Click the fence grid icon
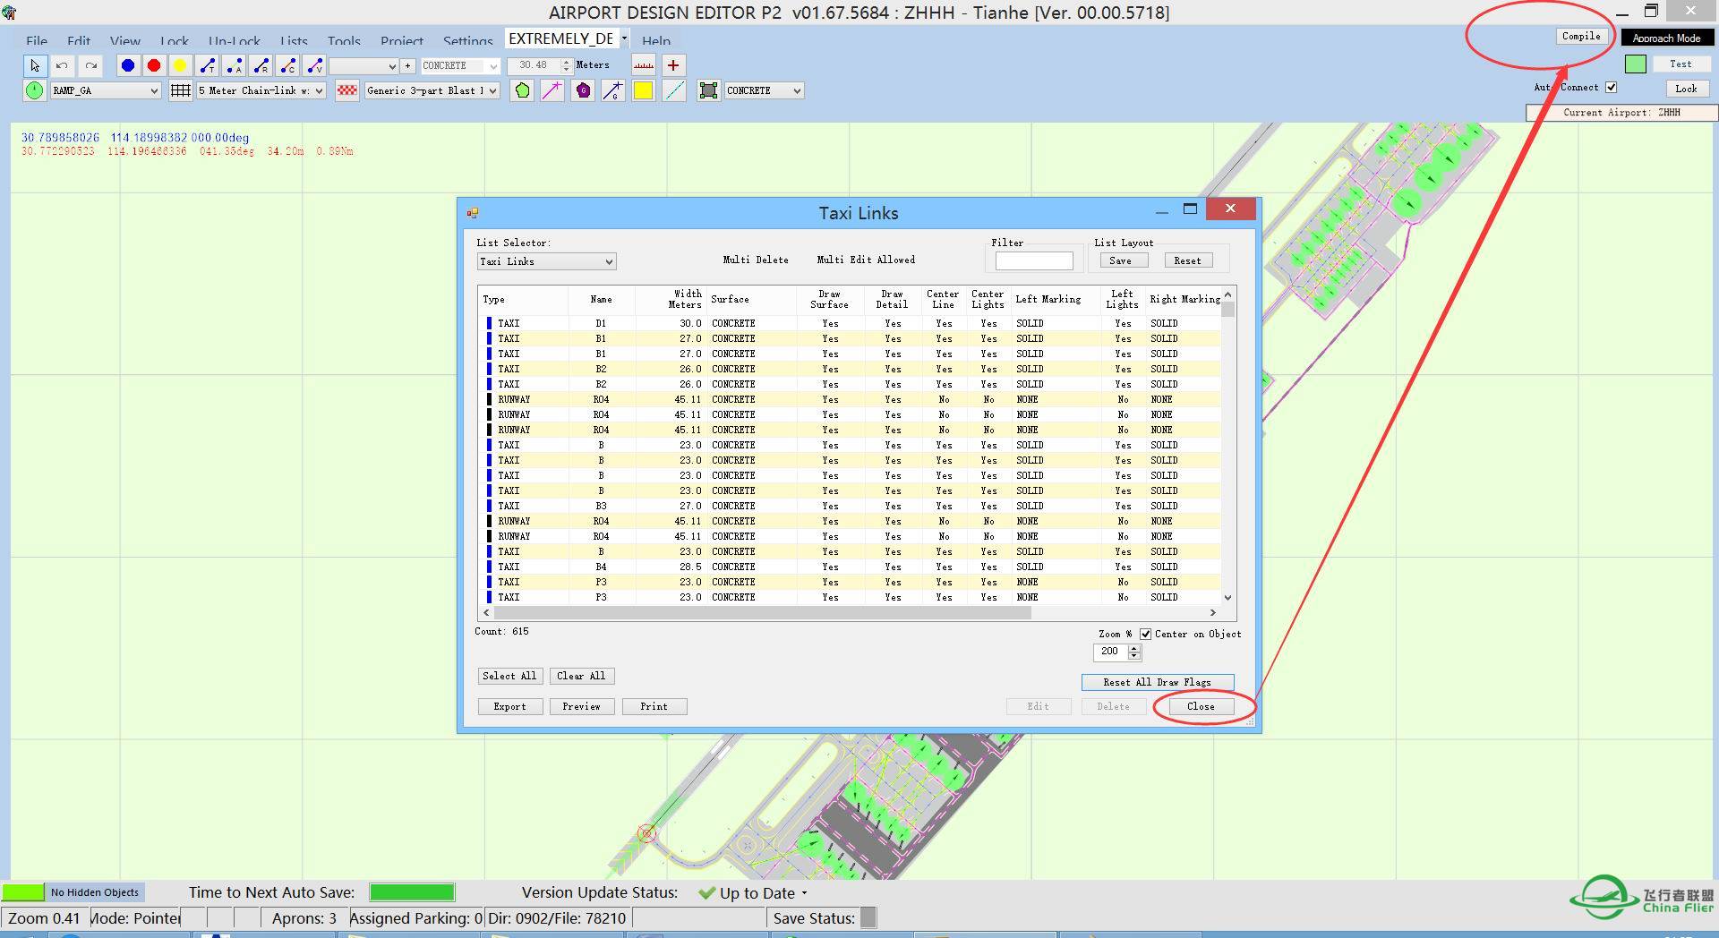 (x=181, y=90)
